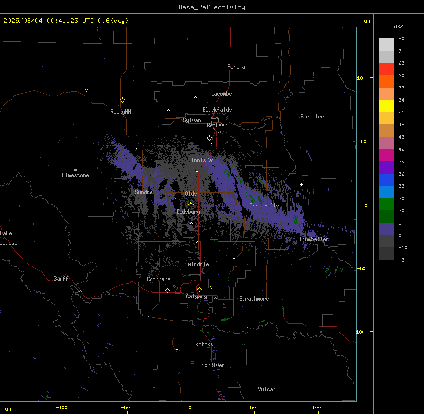Click the -100 tick on the bottom axis

[61, 407]
